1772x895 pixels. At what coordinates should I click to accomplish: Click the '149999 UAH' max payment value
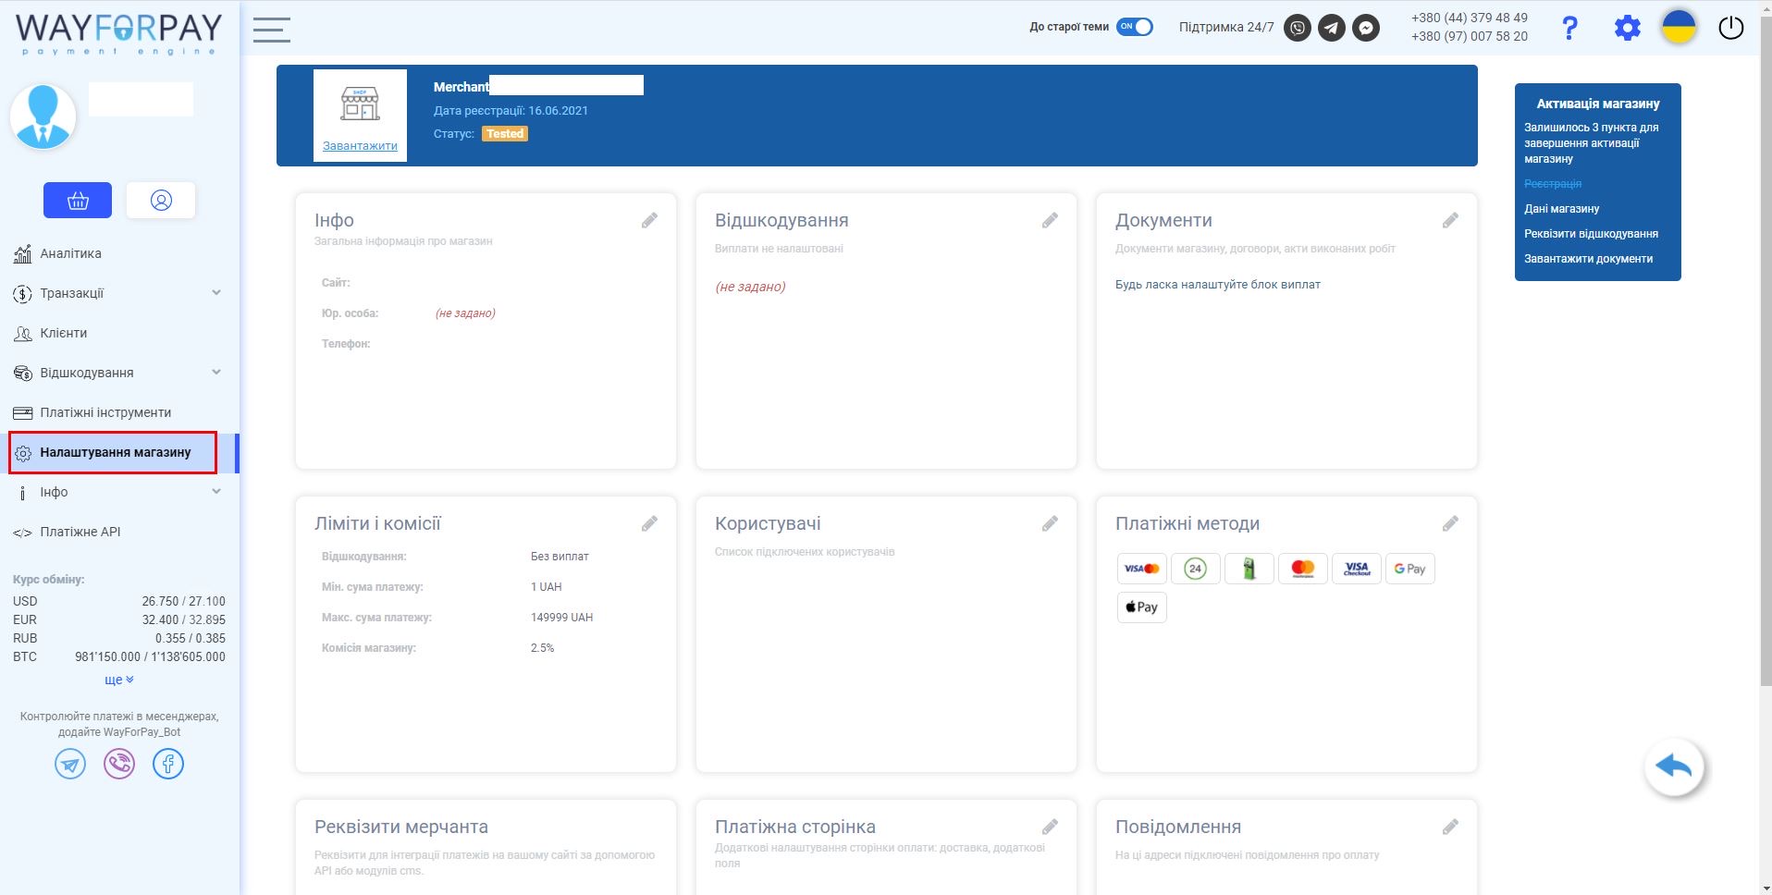click(x=561, y=618)
